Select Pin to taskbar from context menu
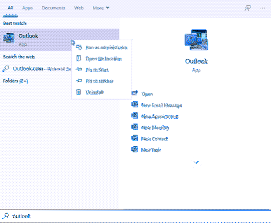 [99, 81]
